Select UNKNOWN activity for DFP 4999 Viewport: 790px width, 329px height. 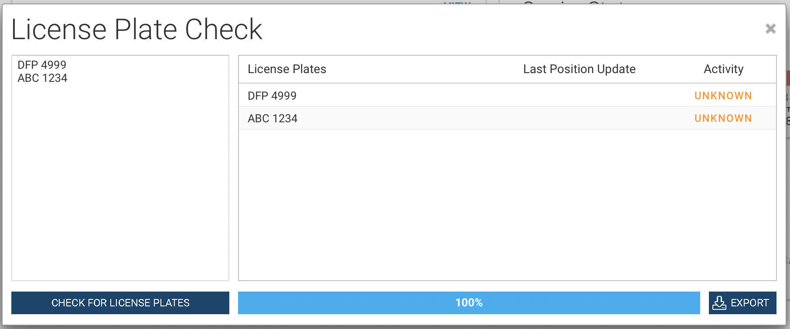(x=723, y=95)
